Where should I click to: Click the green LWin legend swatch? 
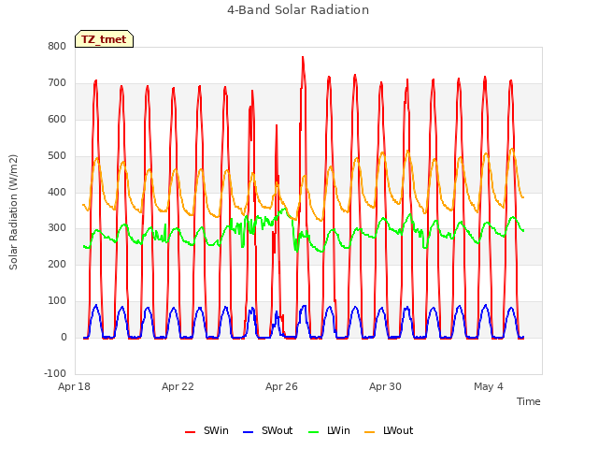click(314, 432)
